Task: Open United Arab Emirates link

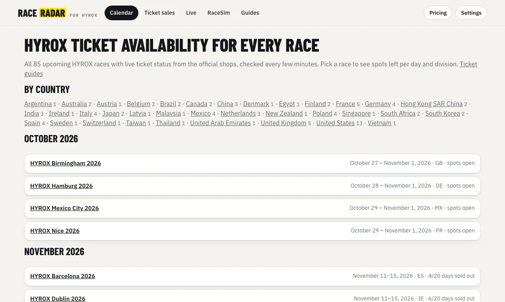Action: [x=220, y=123]
